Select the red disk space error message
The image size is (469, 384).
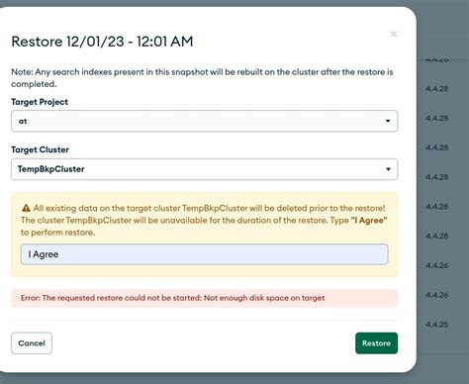[173, 298]
